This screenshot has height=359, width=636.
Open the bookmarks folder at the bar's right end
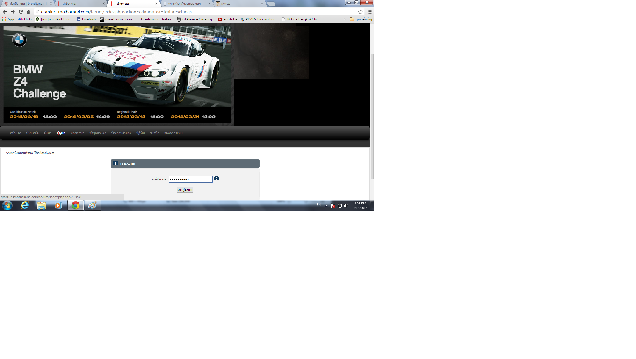[361, 19]
